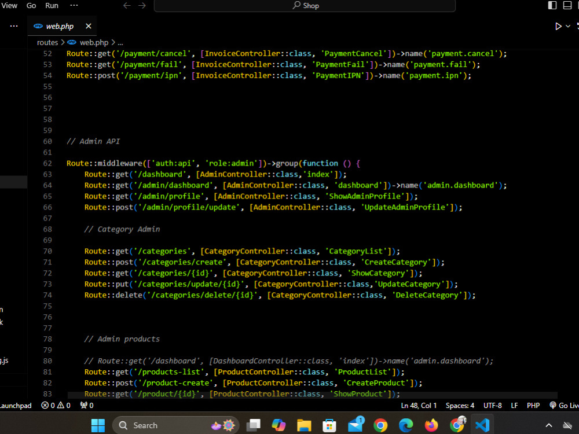Open Microsoft Store from the taskbar
The height and width of the screenshot is (434, 579).
click(x=329, y=425)
